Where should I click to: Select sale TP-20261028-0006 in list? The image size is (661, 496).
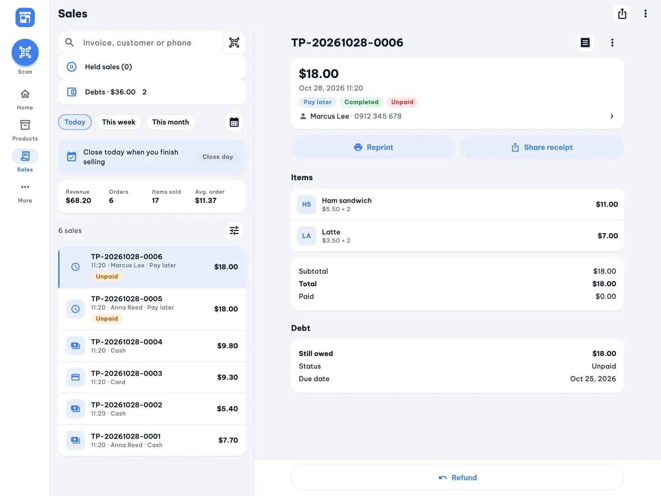coord(152,267)
